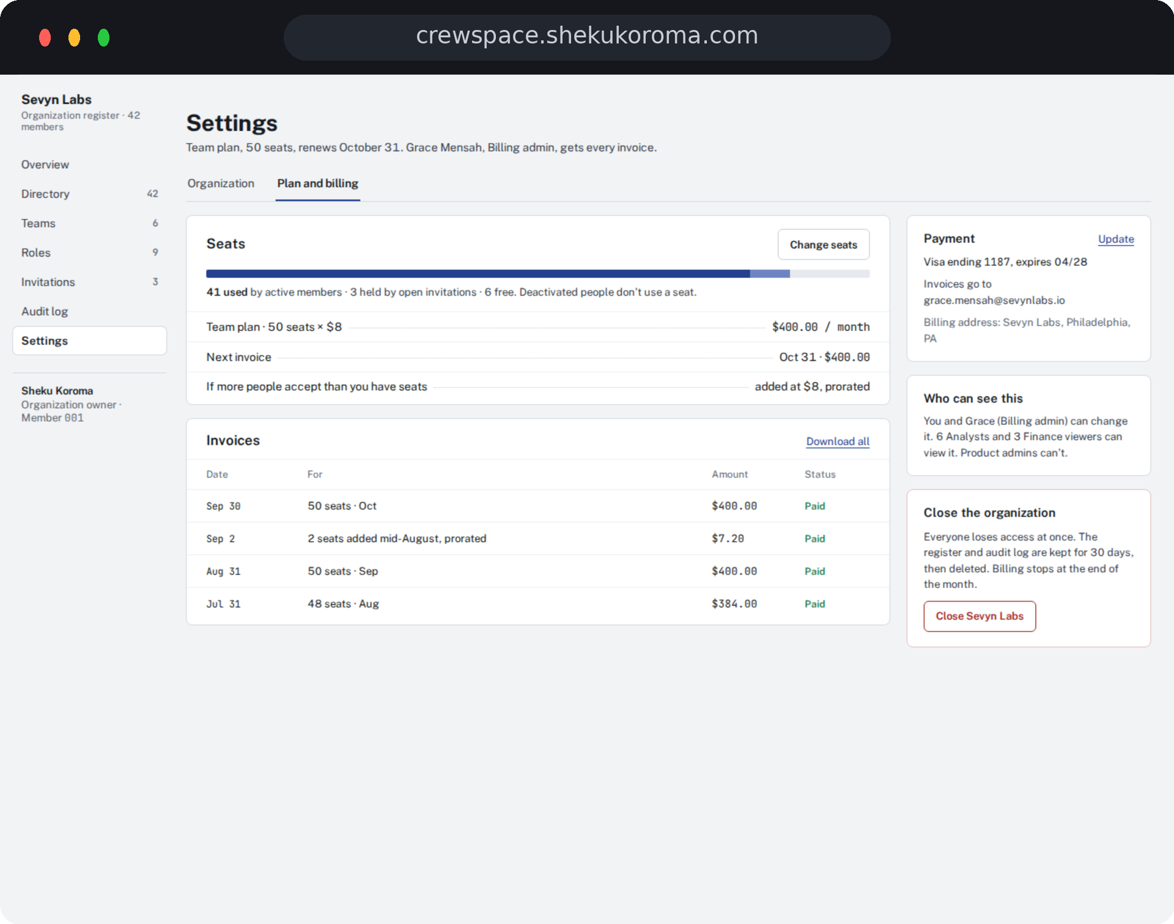This screenshot has height=924, width=1174.
Task: Click the Change seats button
Action: (823, 245)
